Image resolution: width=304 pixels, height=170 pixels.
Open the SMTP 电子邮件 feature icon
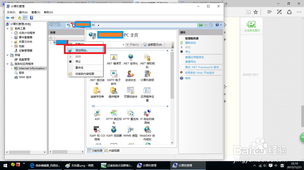[x=114, y=78]
